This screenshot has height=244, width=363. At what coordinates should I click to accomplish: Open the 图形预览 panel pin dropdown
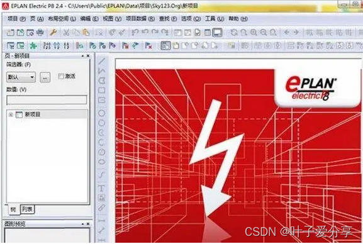pyautogui.click(x=82, y=224)
